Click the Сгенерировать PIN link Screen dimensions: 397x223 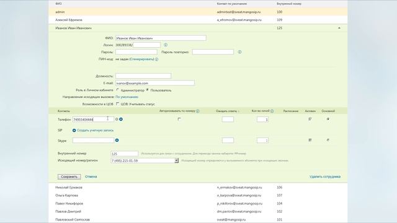(x=142, y=59)
